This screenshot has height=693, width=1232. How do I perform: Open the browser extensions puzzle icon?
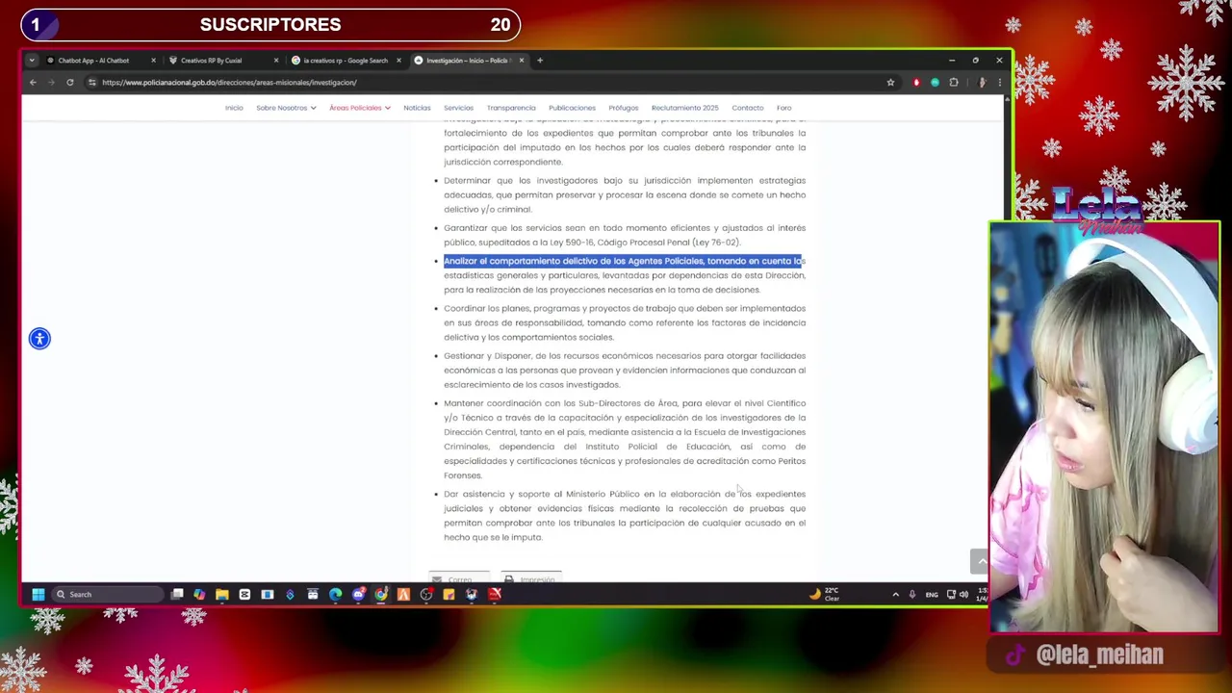pyautogui.click(x=954, y=83)
